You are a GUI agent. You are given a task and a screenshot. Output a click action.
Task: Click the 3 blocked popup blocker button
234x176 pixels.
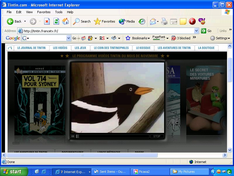[181, 38]
